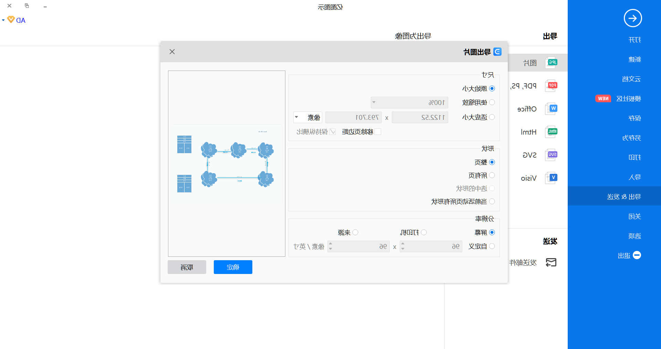Image resolution: width=661 pixels, height=349 pixels.
Task: Click the 取消 cancel button
Action: [187, 267]
